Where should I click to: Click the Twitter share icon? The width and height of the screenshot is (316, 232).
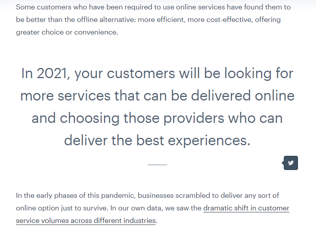coord(291,163)
